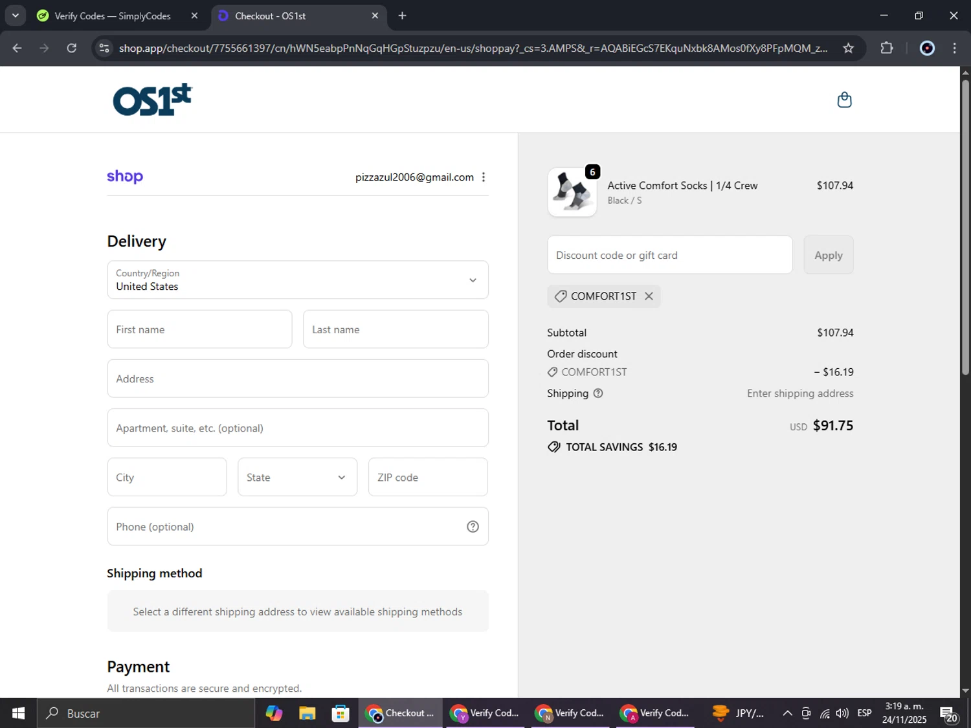
Task: Open notification center icon
Action: click(949, 714)
